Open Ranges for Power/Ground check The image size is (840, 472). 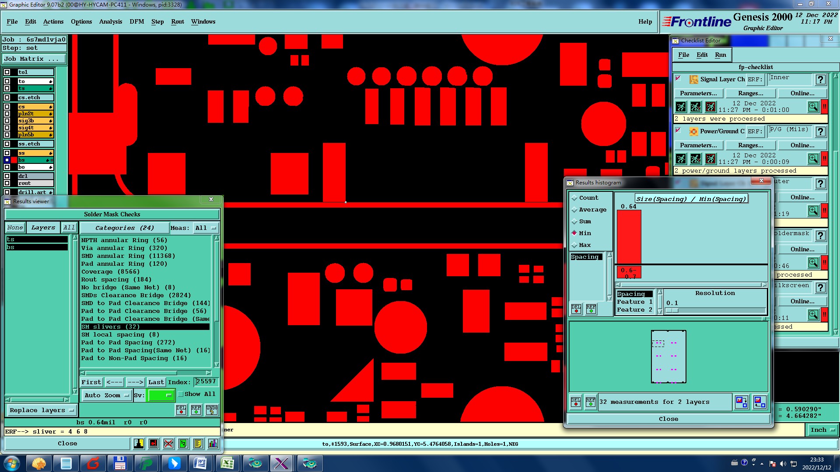(x=750, y=145)
